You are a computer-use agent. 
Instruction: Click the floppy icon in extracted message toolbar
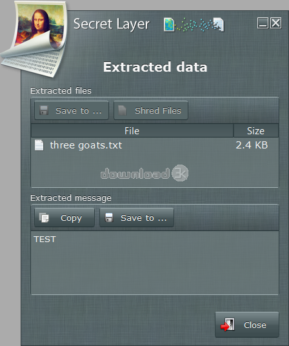click(x=109, y=218)
